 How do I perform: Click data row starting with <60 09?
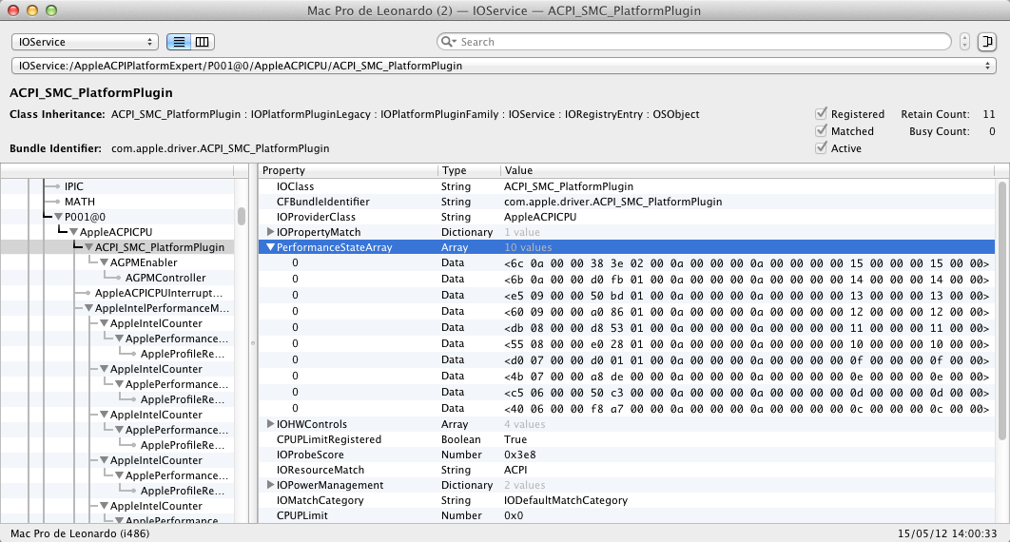(627, 311)
